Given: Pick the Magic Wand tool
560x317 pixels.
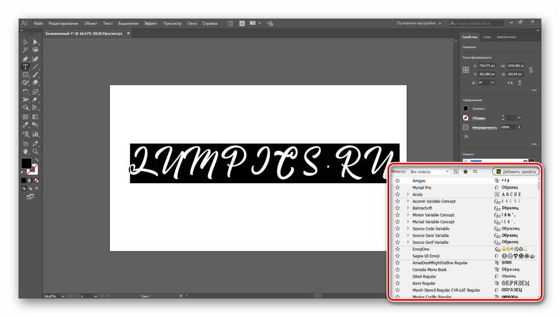Looking at the screenshot, I should (x=26, y=50).
